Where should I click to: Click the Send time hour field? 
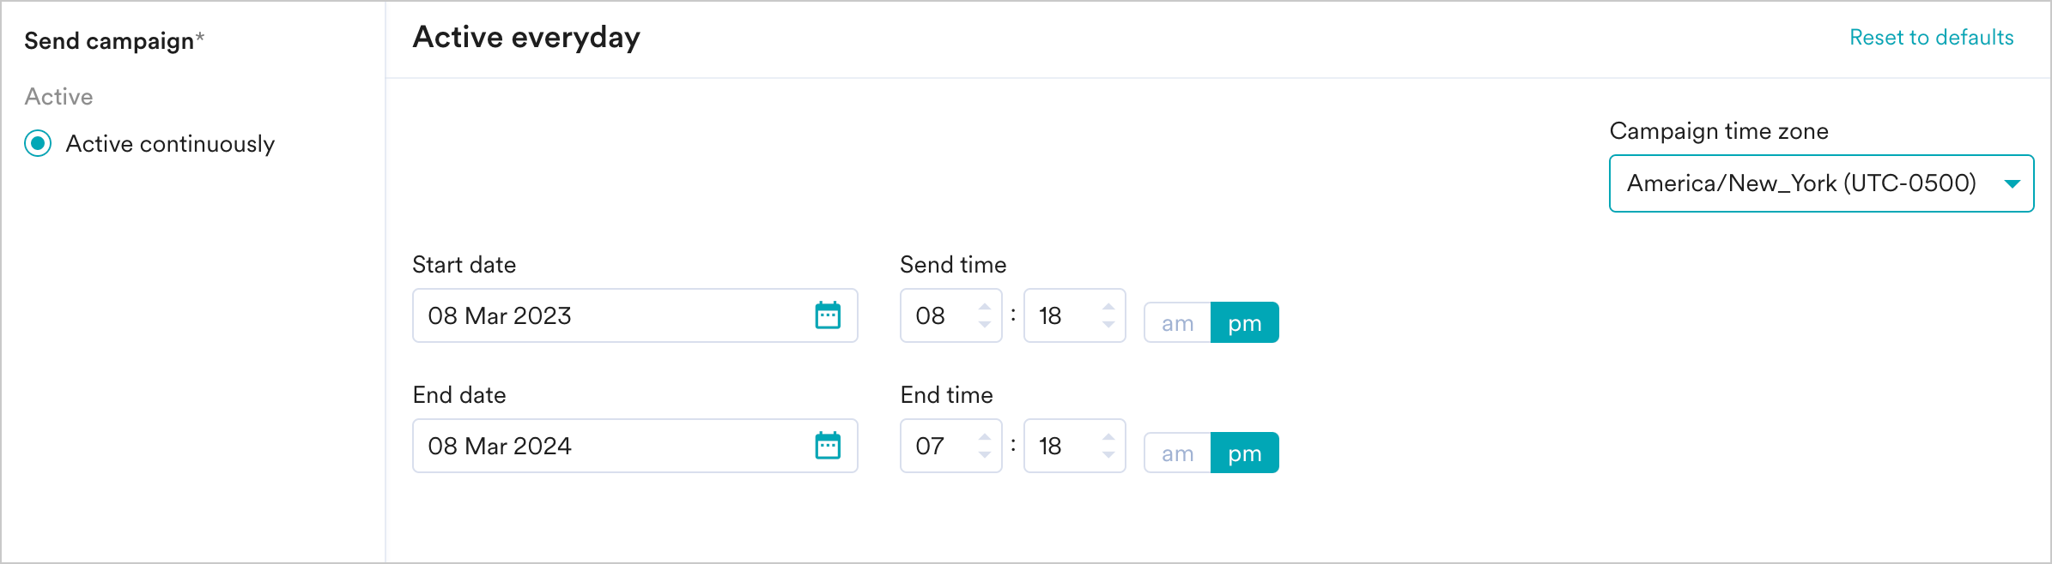click(x=937, y=315)
